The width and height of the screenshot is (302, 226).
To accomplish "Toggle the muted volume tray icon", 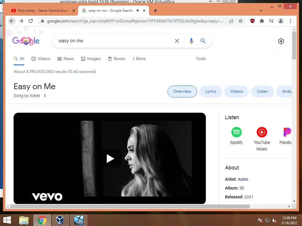I will click(274, 220).
